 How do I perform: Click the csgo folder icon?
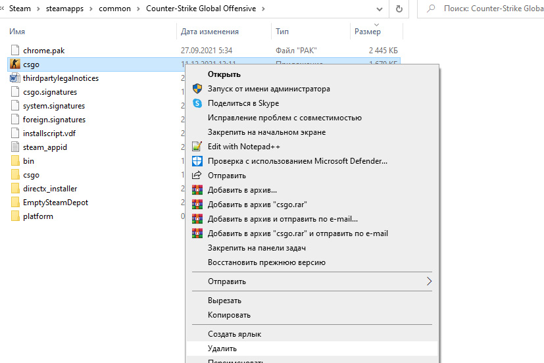(15, 175)
